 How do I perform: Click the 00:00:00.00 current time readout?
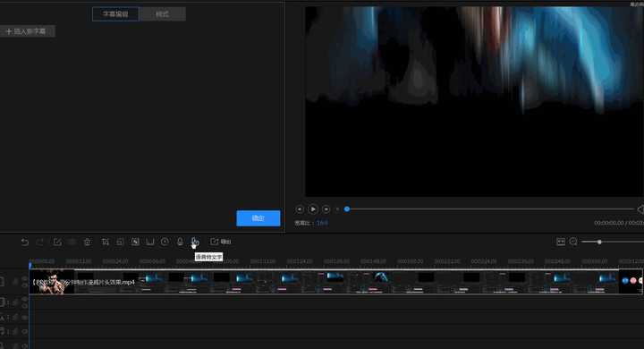point(609,223)
